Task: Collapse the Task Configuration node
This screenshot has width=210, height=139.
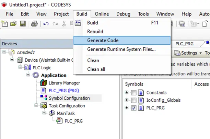Action: click(36, 105)
